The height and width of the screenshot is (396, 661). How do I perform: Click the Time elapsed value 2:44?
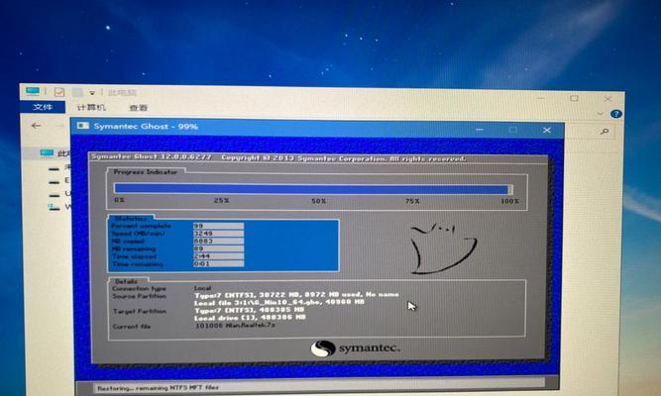[218, 256]
